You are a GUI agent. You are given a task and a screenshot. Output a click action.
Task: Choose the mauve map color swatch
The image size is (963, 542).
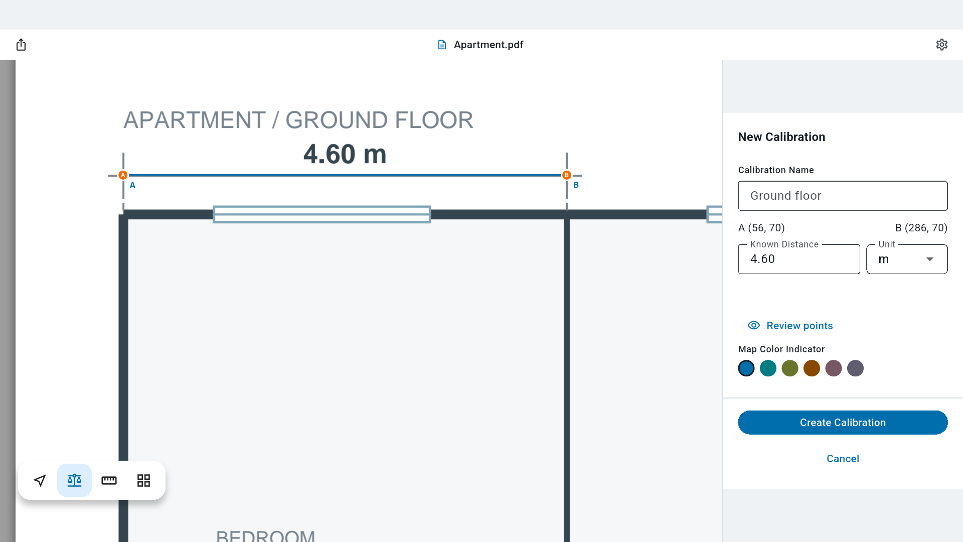click(834, 368)
